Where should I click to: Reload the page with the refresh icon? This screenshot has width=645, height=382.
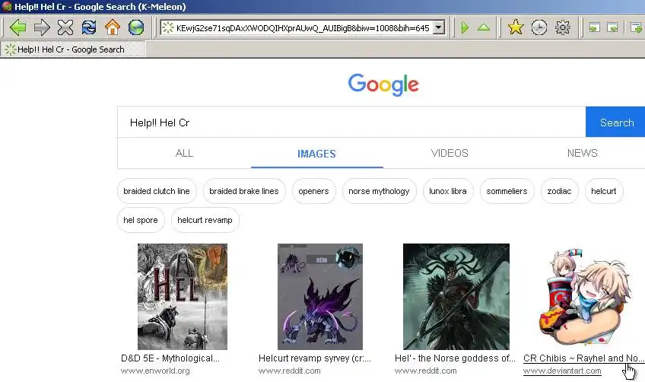89,27
